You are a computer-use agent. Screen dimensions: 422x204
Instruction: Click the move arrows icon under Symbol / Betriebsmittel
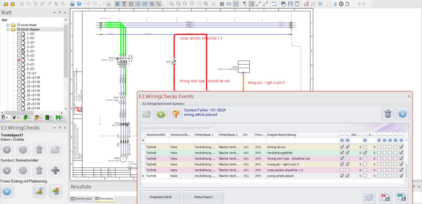coord(55,170)
